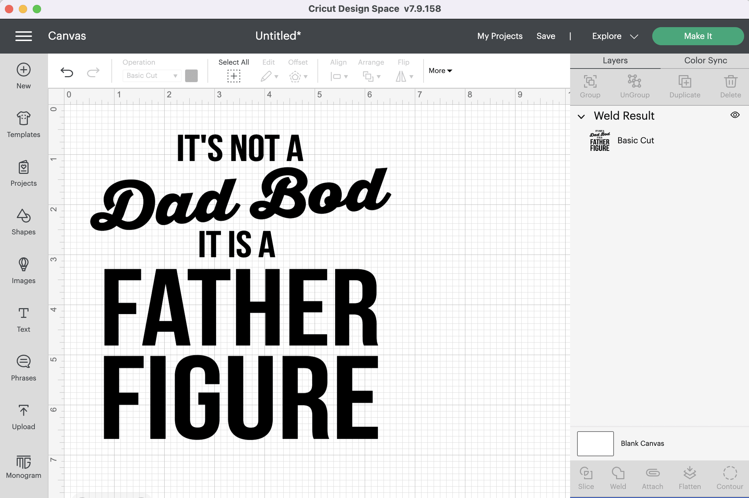
Task: Open the Offset tool
Action: pyautogui.click(x=295, y=76)
